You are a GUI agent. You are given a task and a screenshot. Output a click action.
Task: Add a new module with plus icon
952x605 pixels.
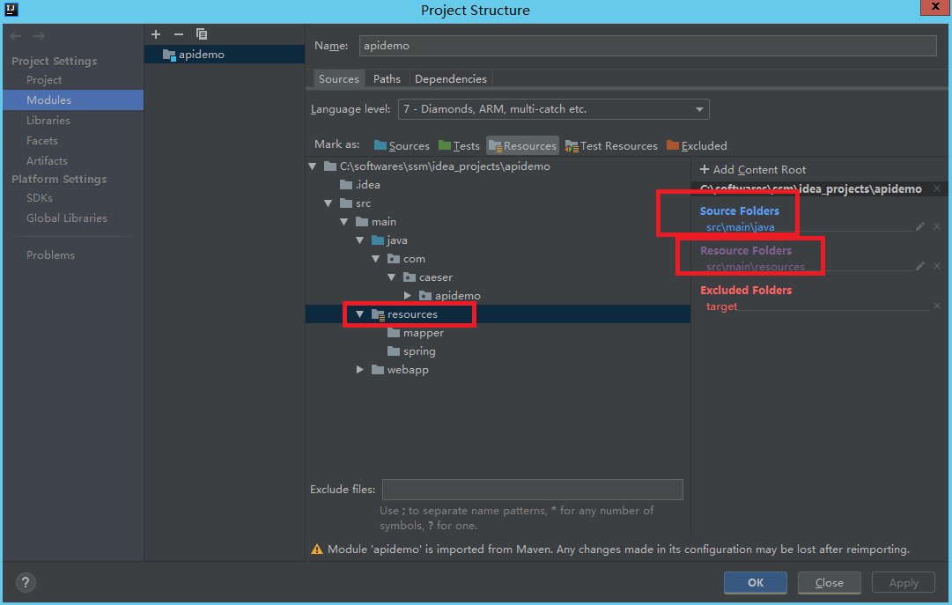click(x=156, y=34)
